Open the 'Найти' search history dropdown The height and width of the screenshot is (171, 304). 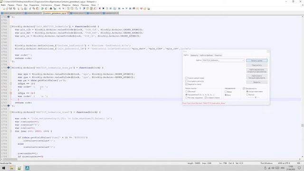(243, 60)
